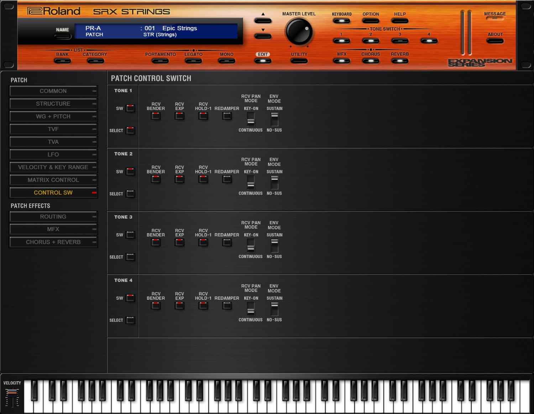Open the Bank list

[x=62, y=61]
